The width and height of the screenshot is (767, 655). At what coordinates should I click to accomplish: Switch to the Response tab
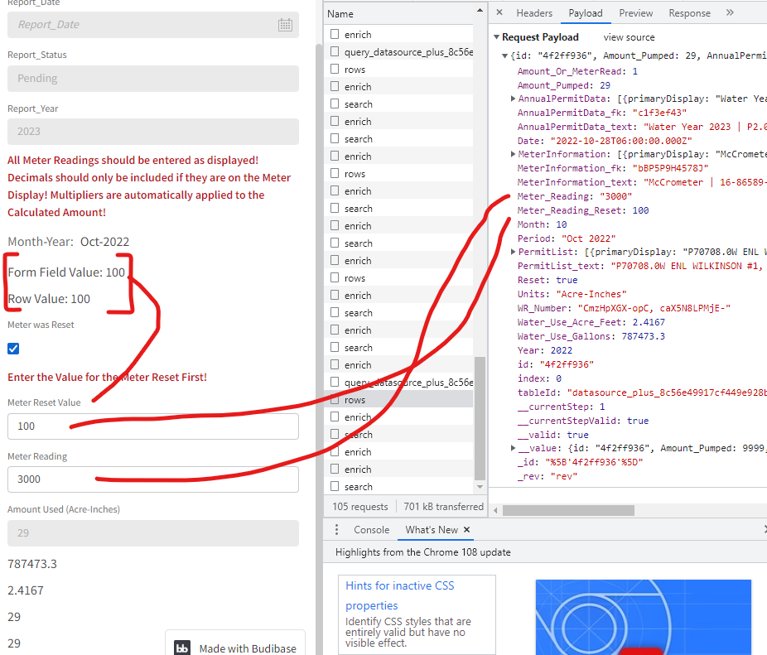pos(689,12)
